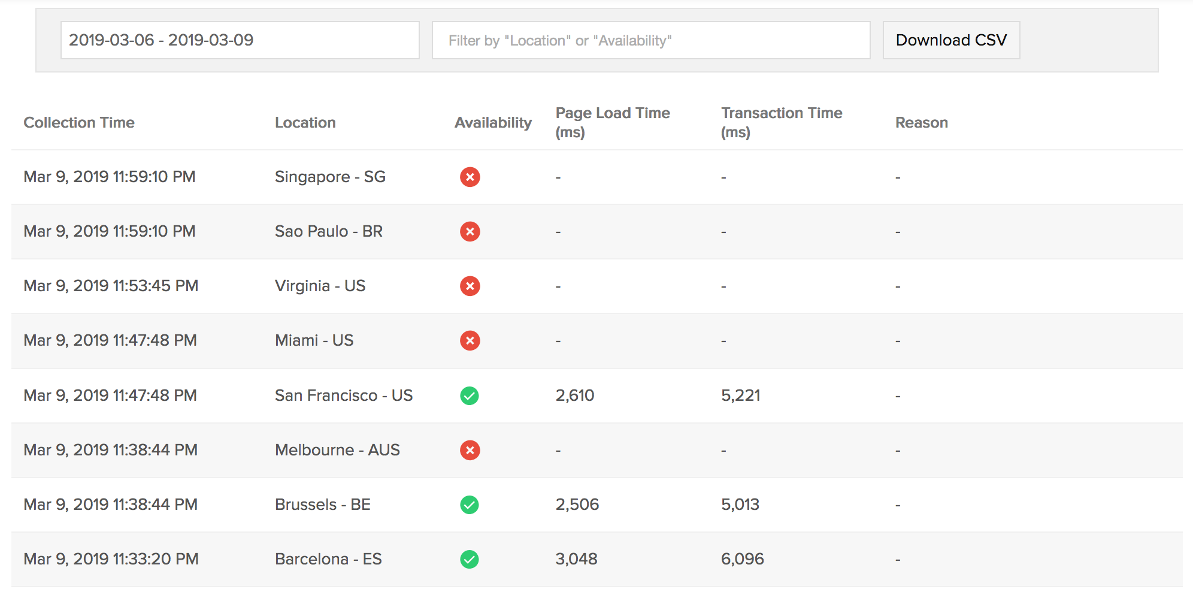Screen dimensions: 1193x592
Task: Click the Reason column header
Action: [921, 122]
